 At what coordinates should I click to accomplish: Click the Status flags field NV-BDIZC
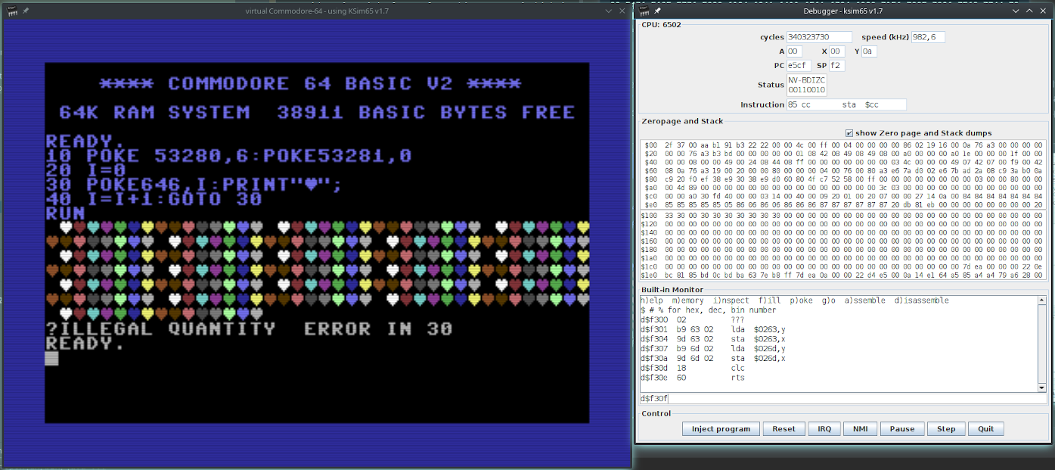[807, 85]
